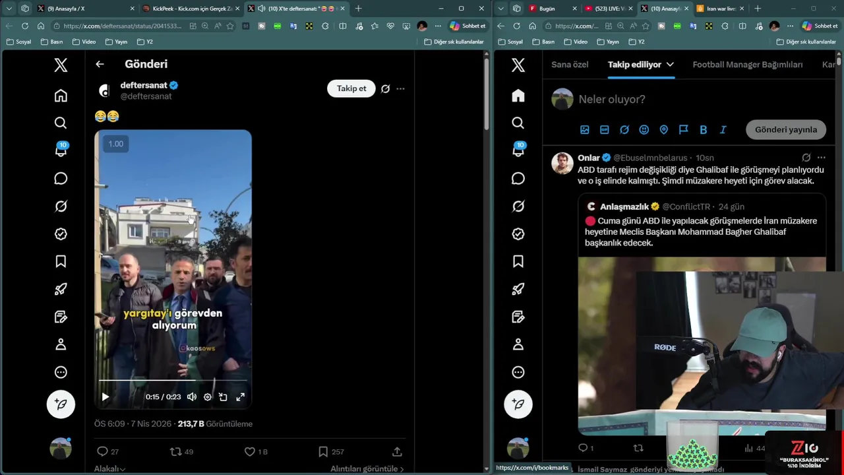
Task: Add a location tag in the composer
Action: (x=663, y=129)
